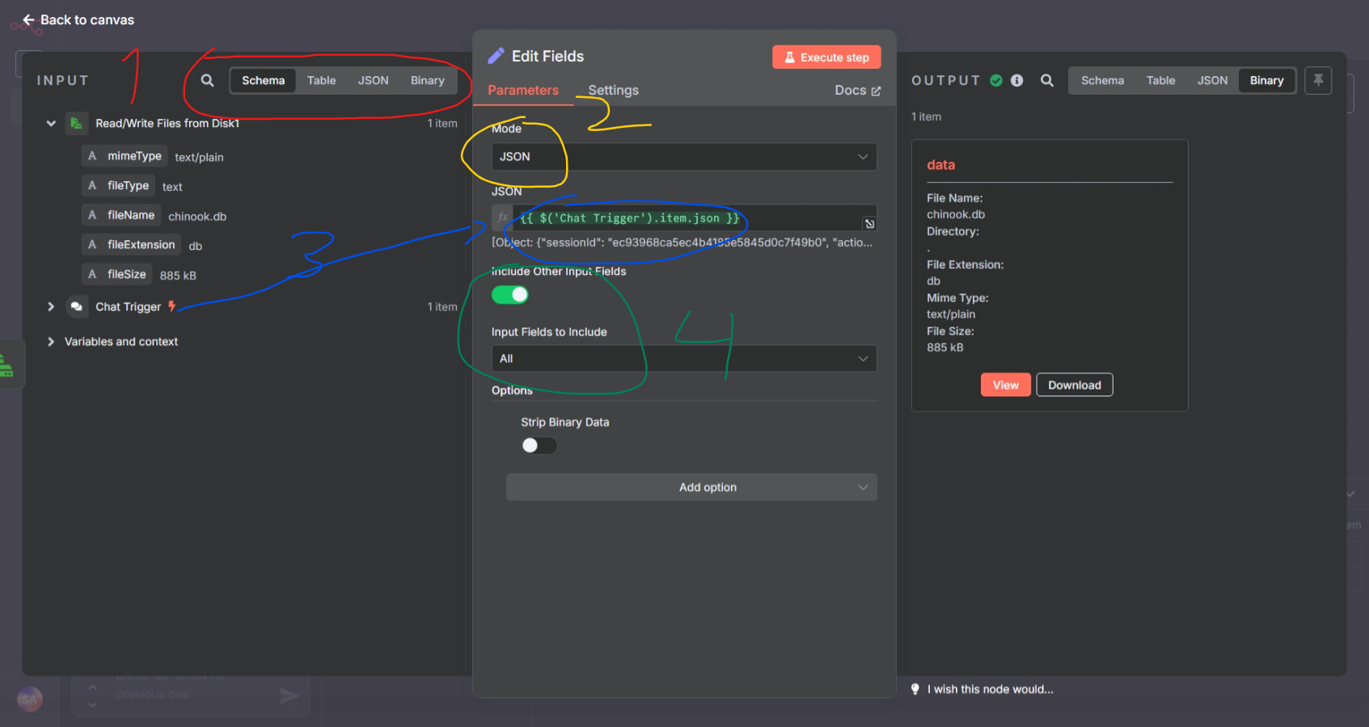Open the Mode dropdown
Viewport: 1369px width, 727px height.
point(683,157)
